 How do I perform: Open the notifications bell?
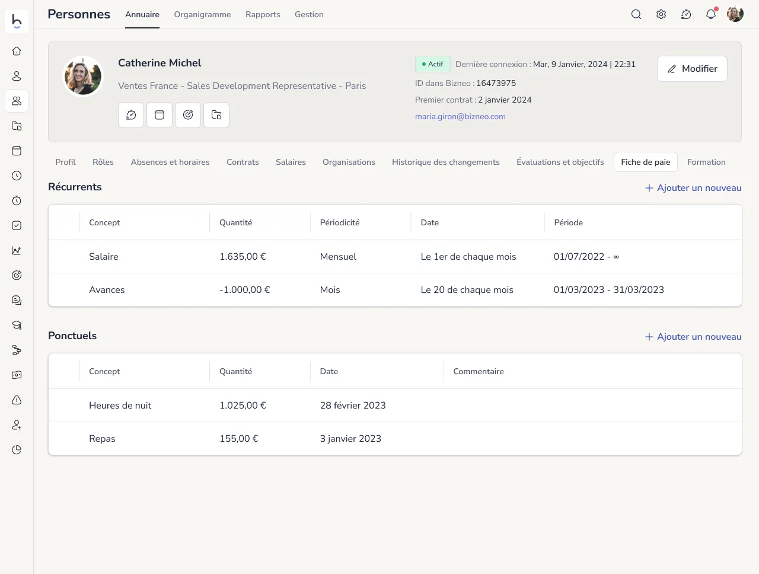(711, 14)
